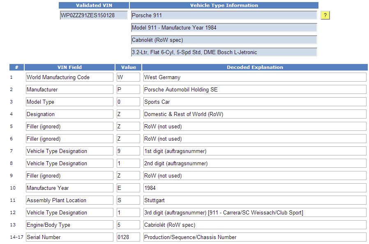Click the value Z in row 5

click(x=128, y=126)
